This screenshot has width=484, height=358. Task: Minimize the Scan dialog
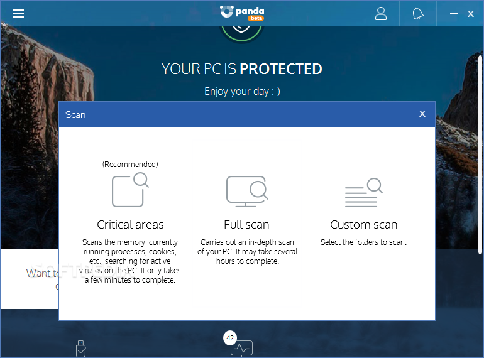click(405, 114)
